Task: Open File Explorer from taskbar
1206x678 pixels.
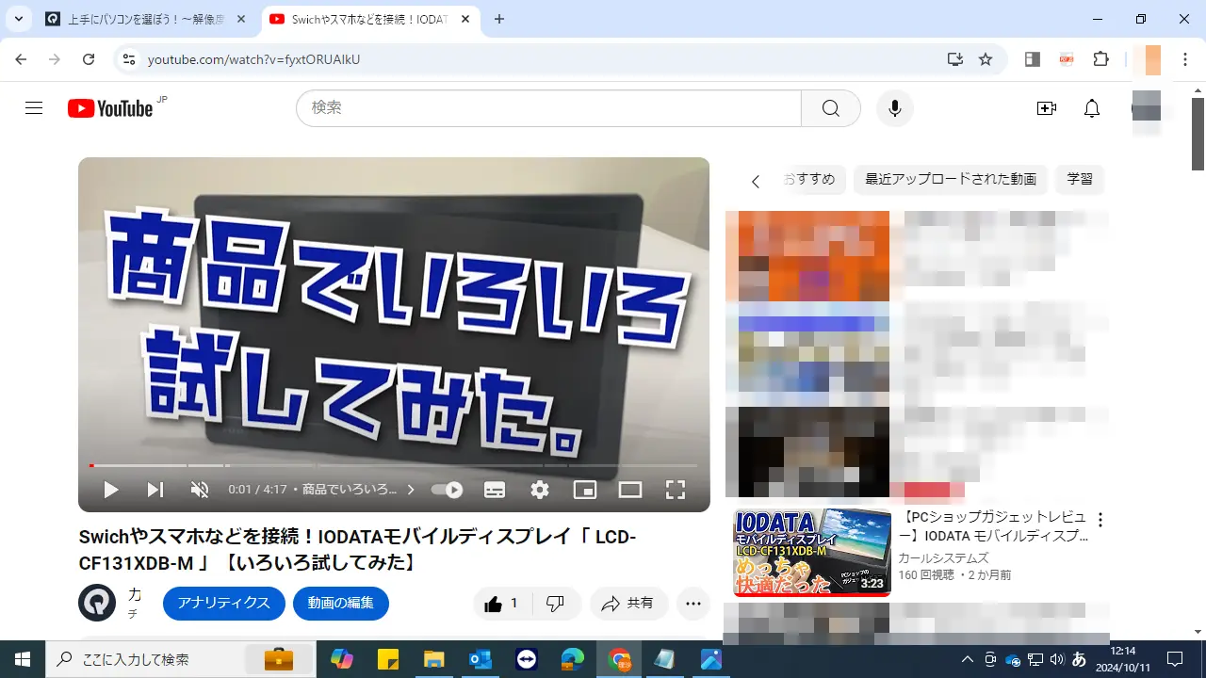Action: (x=433, y=659)
